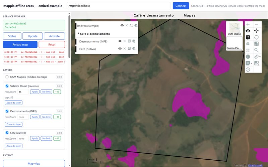
Task: Click the reorder arrows icon for Imóvel (exemplo)
Action: click(131, 25)
